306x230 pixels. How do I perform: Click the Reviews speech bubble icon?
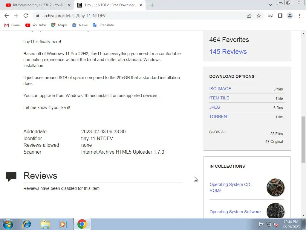point(11,177)
